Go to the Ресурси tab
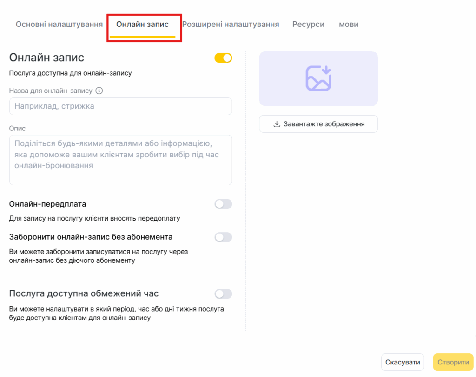Viewport: 476px width, 377px height. pos(308,24)
